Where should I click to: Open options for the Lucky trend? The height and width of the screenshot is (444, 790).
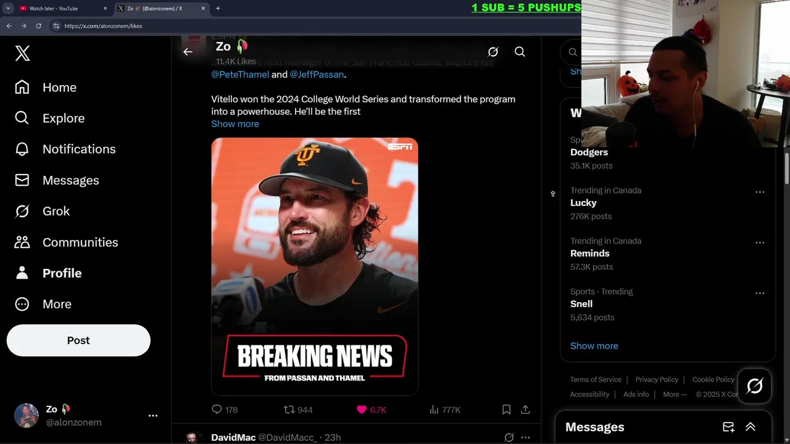(x=760, y=192)
